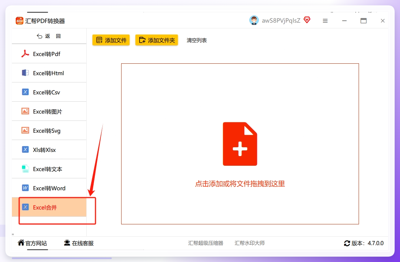Image resolution: width=400 pixels, height=262 pixels.
Task: Click the 点击添加或将文件拖拽到这里 text
Action: coord(240,184)
